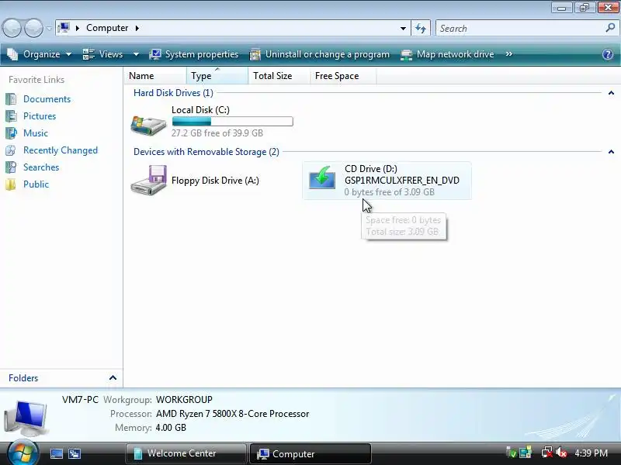Sort by the Name column header
Screen dimensions: 621x465
coord(155,75)
